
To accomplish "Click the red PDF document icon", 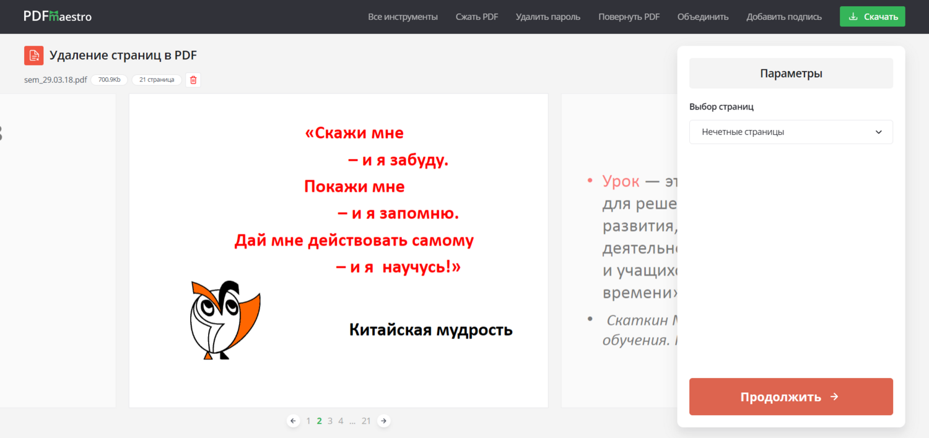I will (x=33, y=56).
